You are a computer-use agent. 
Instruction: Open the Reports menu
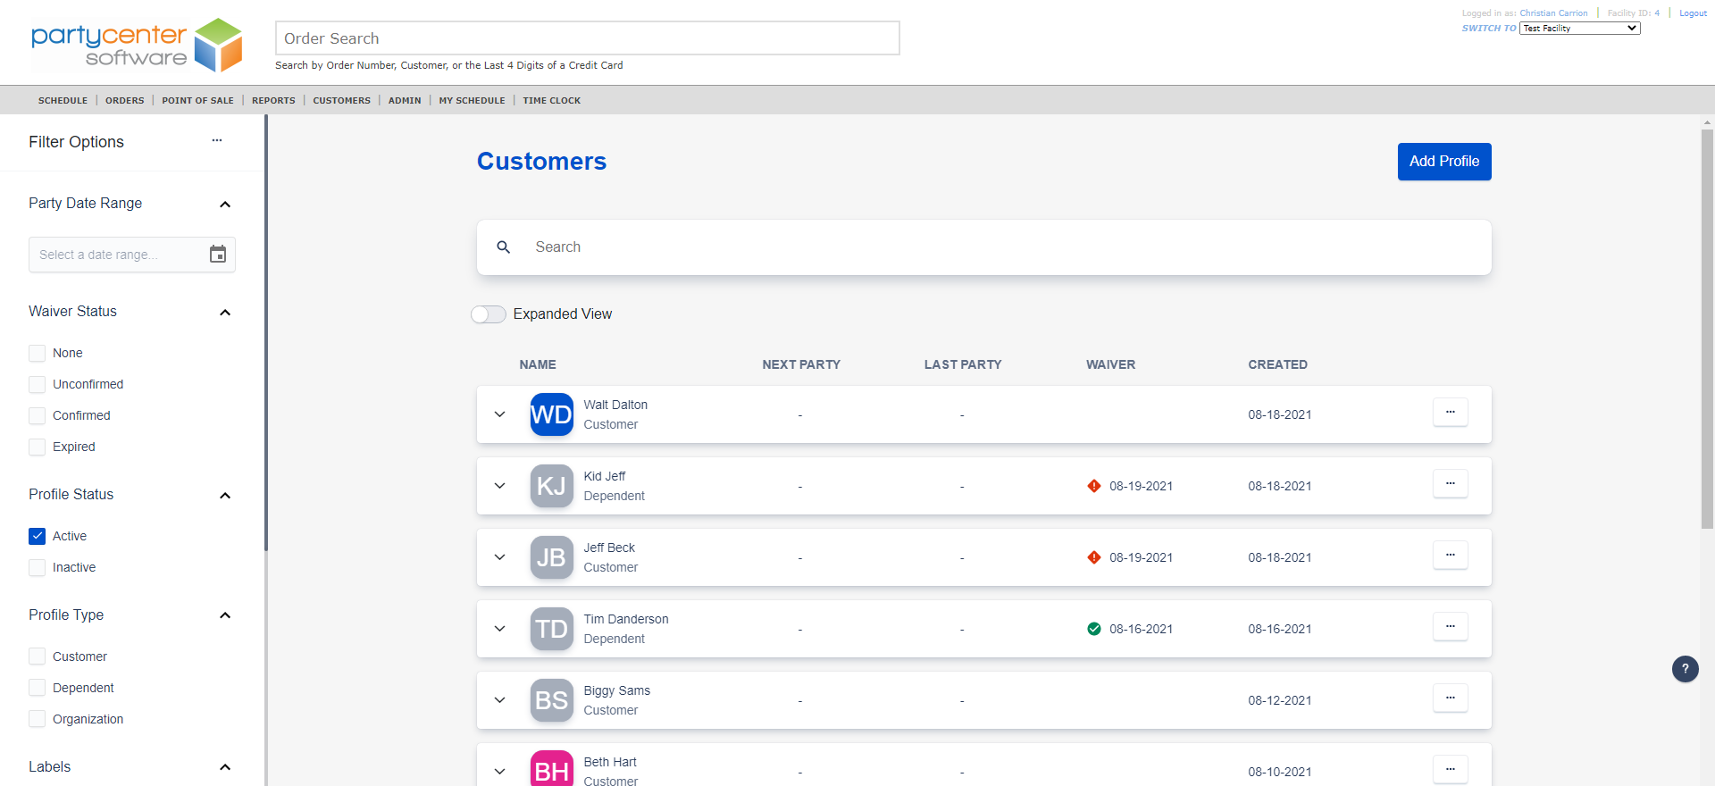pos(273,101)
